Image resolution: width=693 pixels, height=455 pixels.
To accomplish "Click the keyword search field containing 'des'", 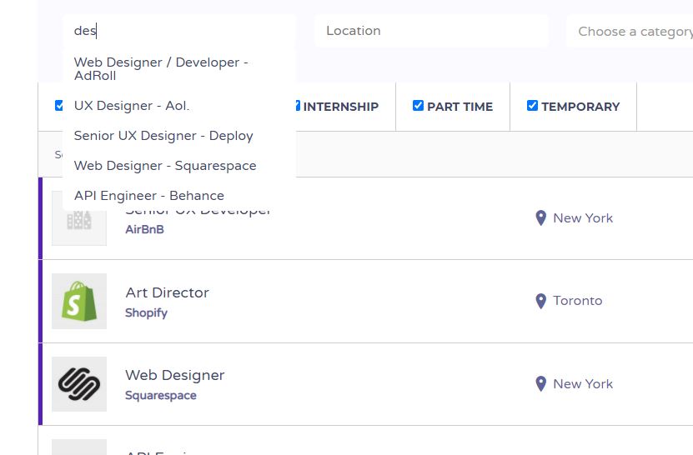I will [x=179, y=31].
